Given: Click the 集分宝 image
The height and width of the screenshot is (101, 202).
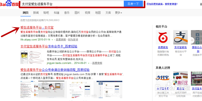Looking at the screenshot, I should click(180, 78).
